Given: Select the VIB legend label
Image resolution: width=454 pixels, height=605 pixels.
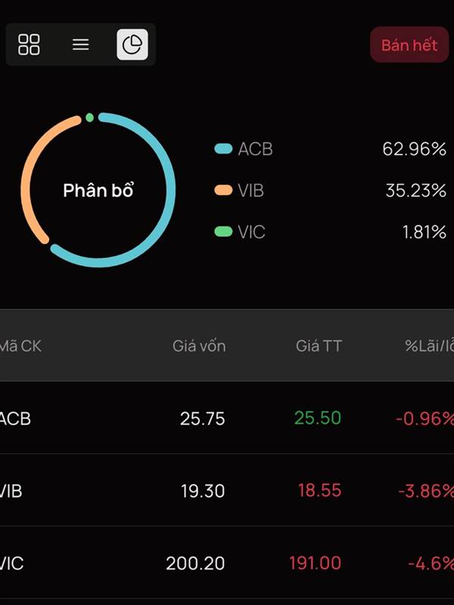Looking at the screenshot, I should pyautogui.click(x=251, y=191).
